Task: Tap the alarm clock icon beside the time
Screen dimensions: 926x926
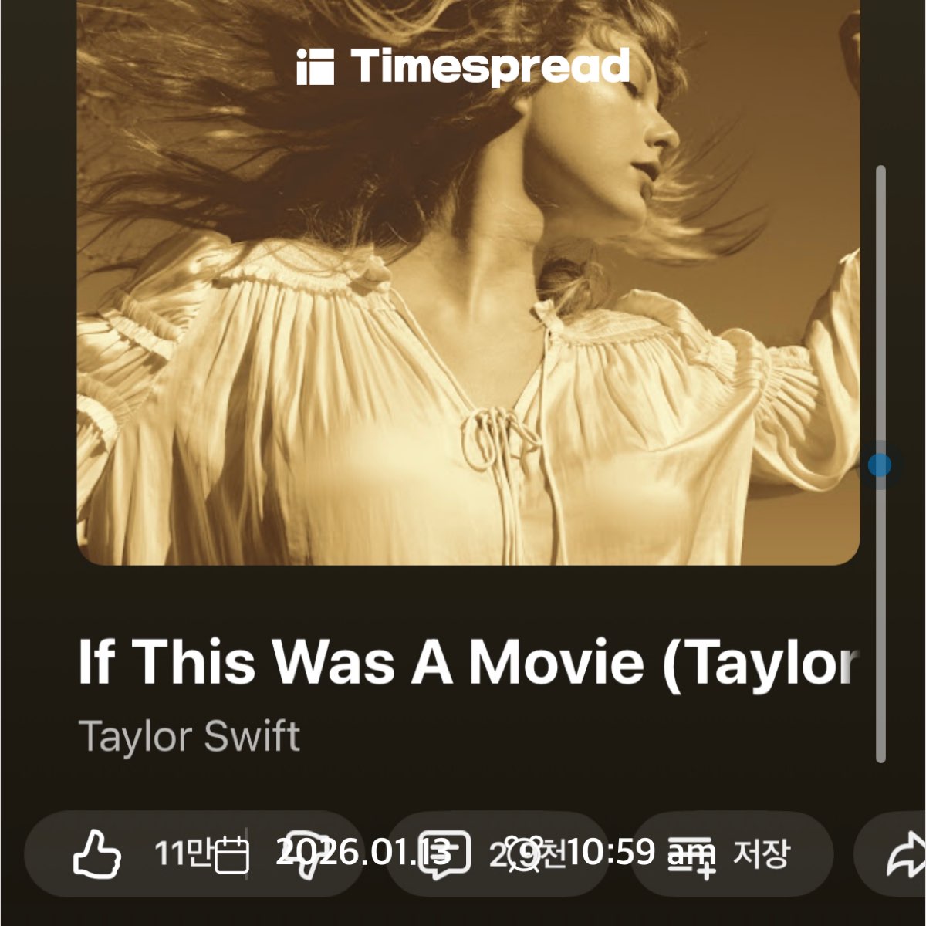Action: (x=526, y=854)
